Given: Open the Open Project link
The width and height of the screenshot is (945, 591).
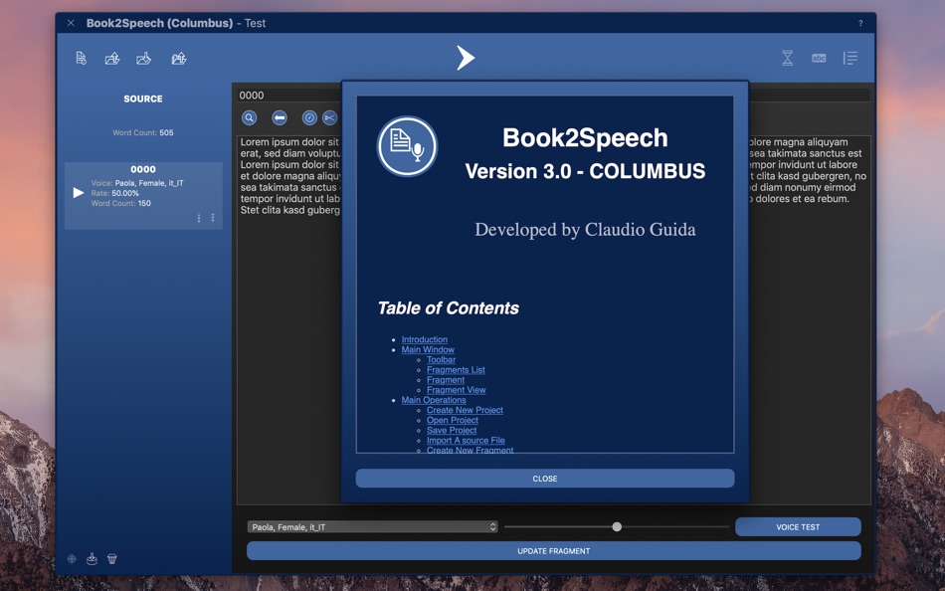Looking at the screenshot, I should (452, 420).
